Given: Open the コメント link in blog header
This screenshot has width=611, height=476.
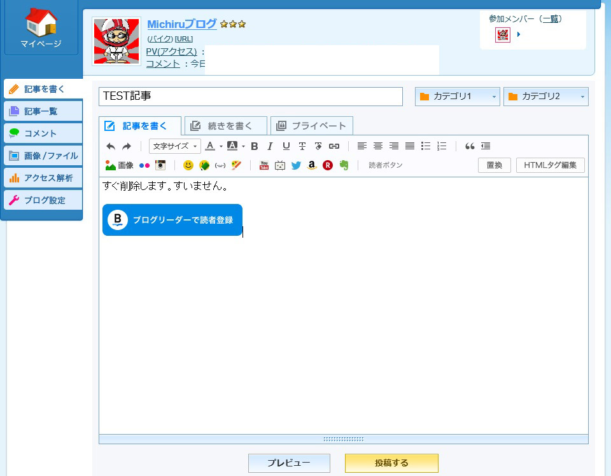Looking at the screenshot, I should (163, 64).
